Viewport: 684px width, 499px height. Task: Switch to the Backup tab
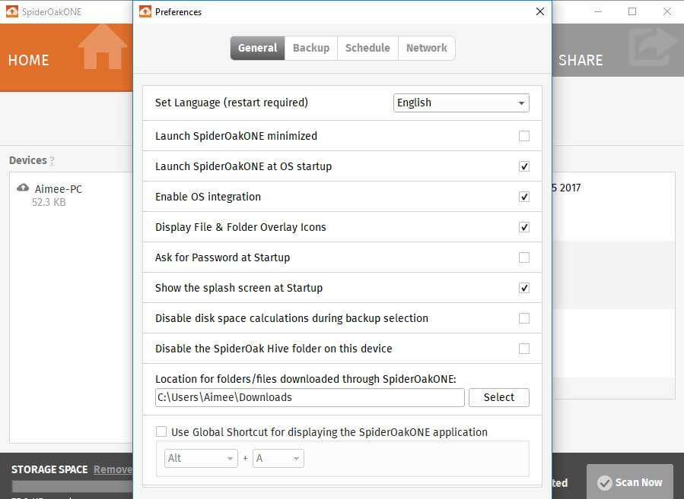click(311, 48)
